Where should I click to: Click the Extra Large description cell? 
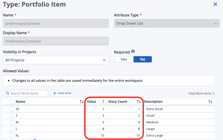pos(155,136)
